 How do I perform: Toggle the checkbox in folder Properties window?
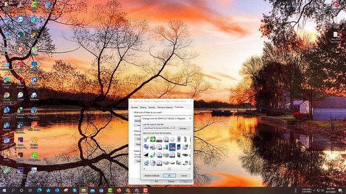point(135,126)
